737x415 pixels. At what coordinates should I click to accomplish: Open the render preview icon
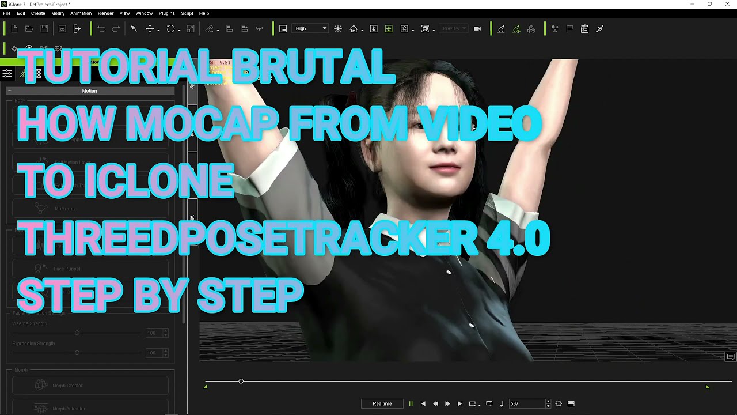pyautogui.click(x=62, y=29)
